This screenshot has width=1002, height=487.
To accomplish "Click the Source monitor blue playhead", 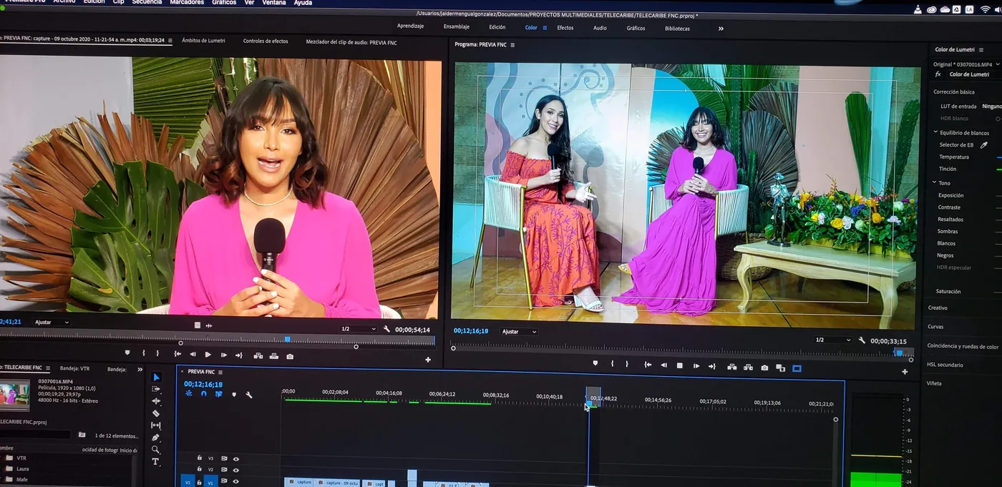I will pyautogui.click(x=288, y=340).
